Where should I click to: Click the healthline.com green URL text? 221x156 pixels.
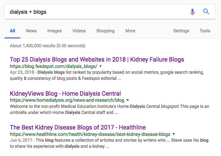pos(90,134)
